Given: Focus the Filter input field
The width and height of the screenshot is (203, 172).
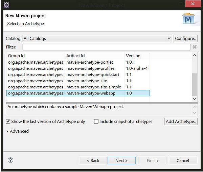Looking at the screenshot, I should (x=107, y=47).
